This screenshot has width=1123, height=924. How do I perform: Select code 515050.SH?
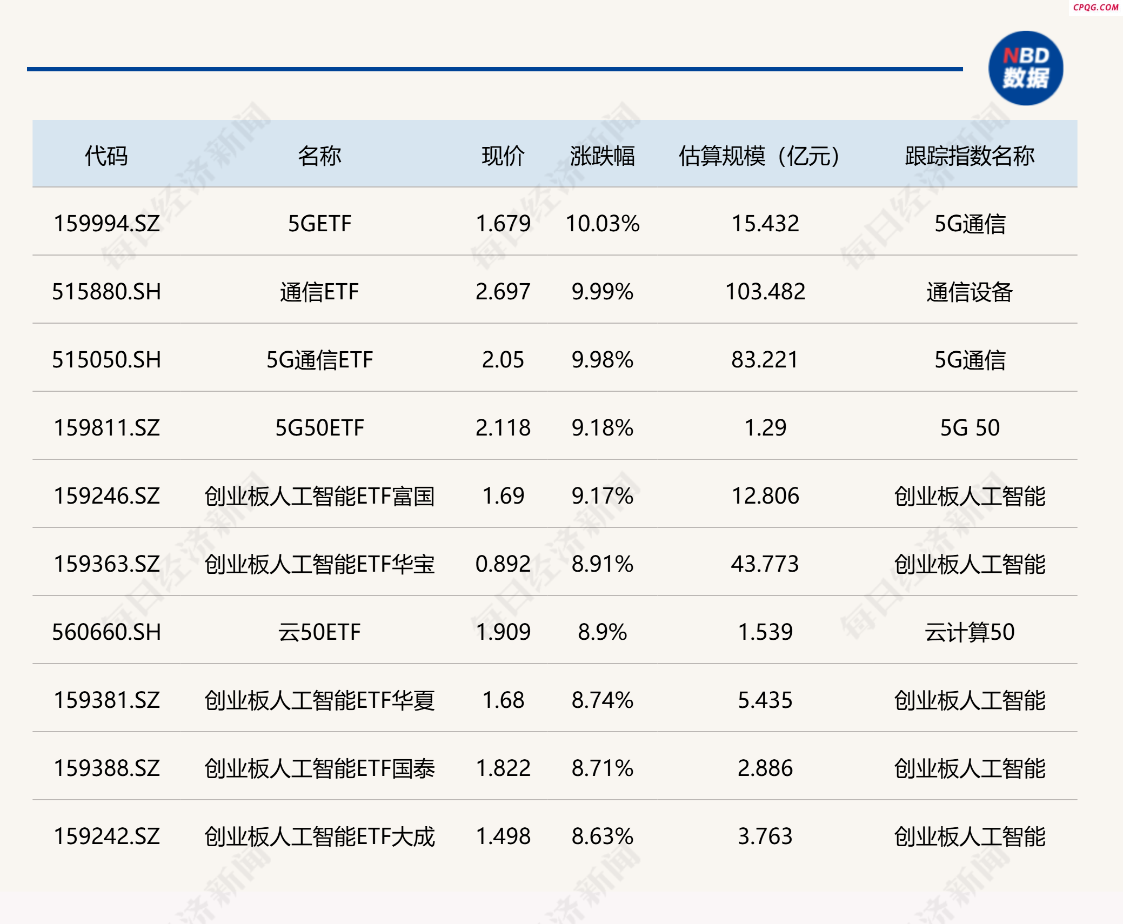click(106, 360)
